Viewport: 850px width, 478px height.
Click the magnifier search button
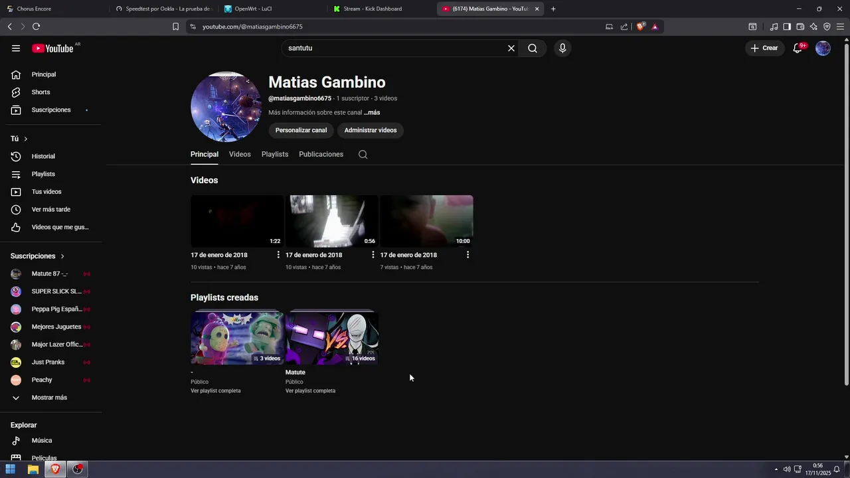(533, 48)
